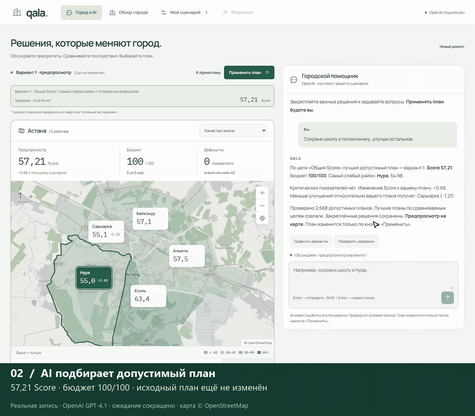Switch to Обзор города tab
475x416 pixels.
click(x=129, y=12)
